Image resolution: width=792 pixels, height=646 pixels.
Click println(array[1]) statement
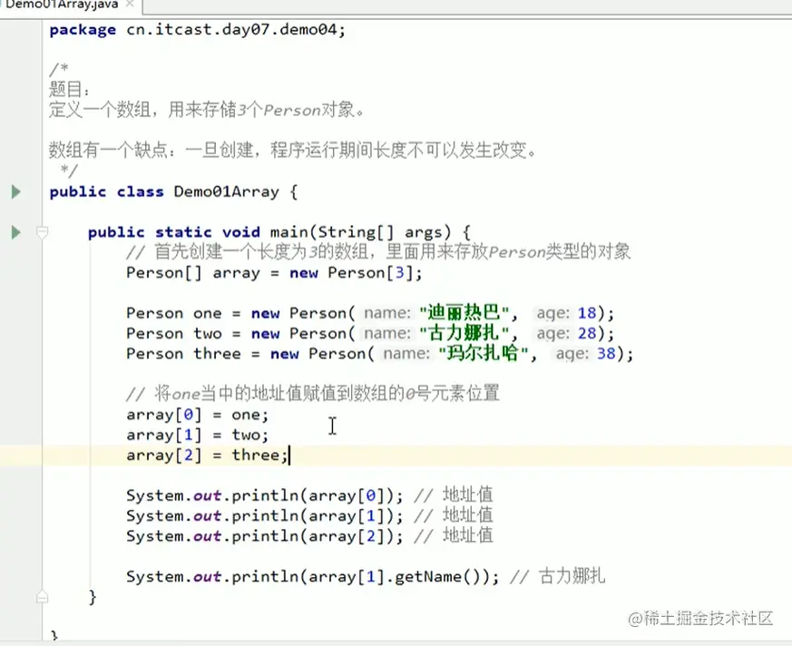pyautogui.click(x=265, y=516)
